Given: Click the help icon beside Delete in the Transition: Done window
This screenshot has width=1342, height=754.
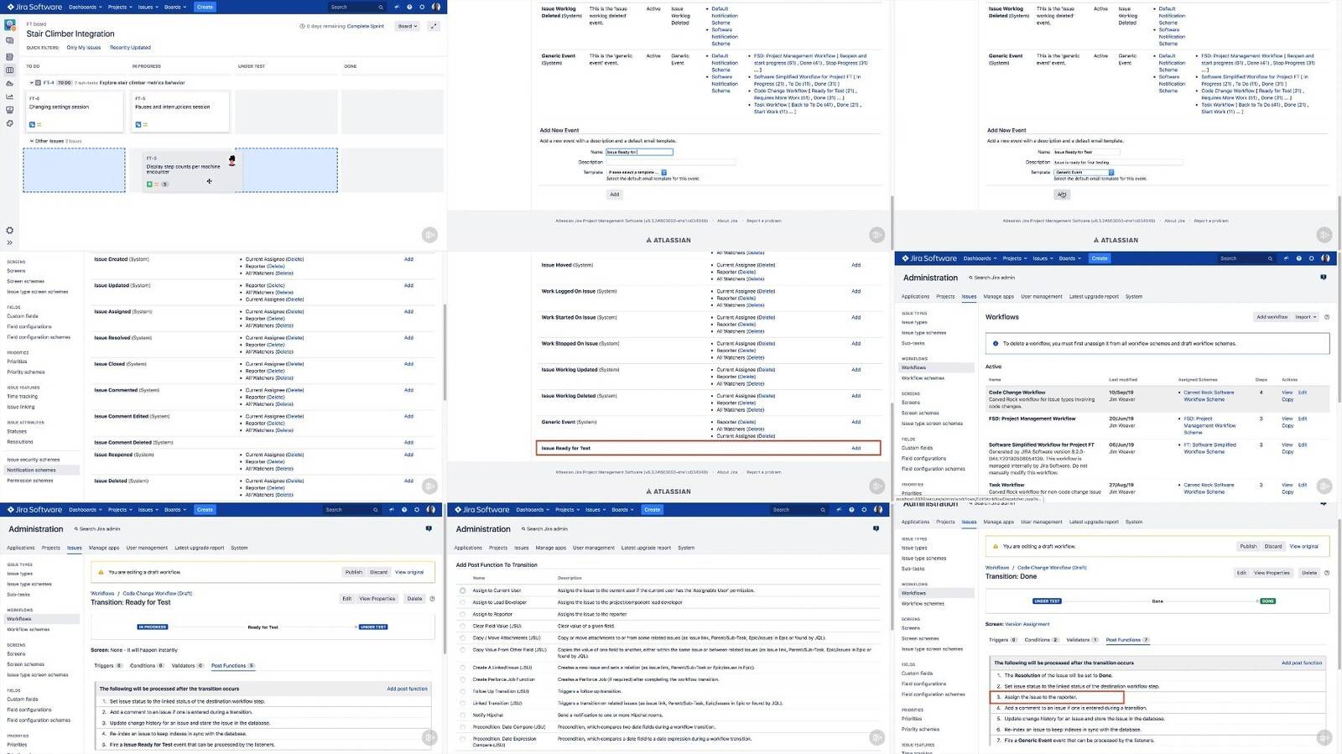Looking at the screenshot, I should pyautogui.click(x=1326, y=573).
